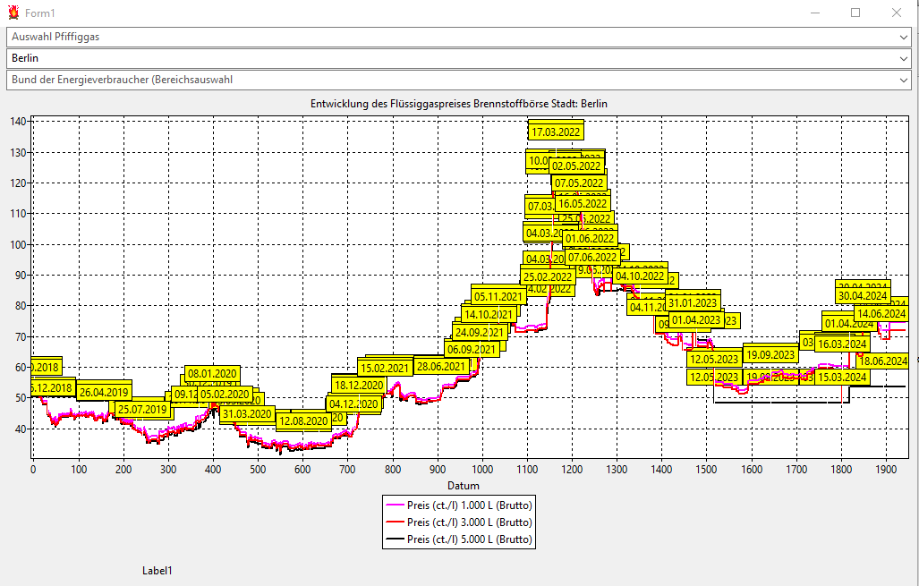Close the Form1 window
Image resolution: width=919 pixels, height=586 pixels.
[897, 13]
